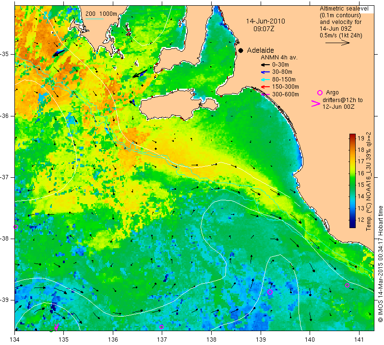
Task: Click the 'Argo' legend label
Action: tap(332, 92)
